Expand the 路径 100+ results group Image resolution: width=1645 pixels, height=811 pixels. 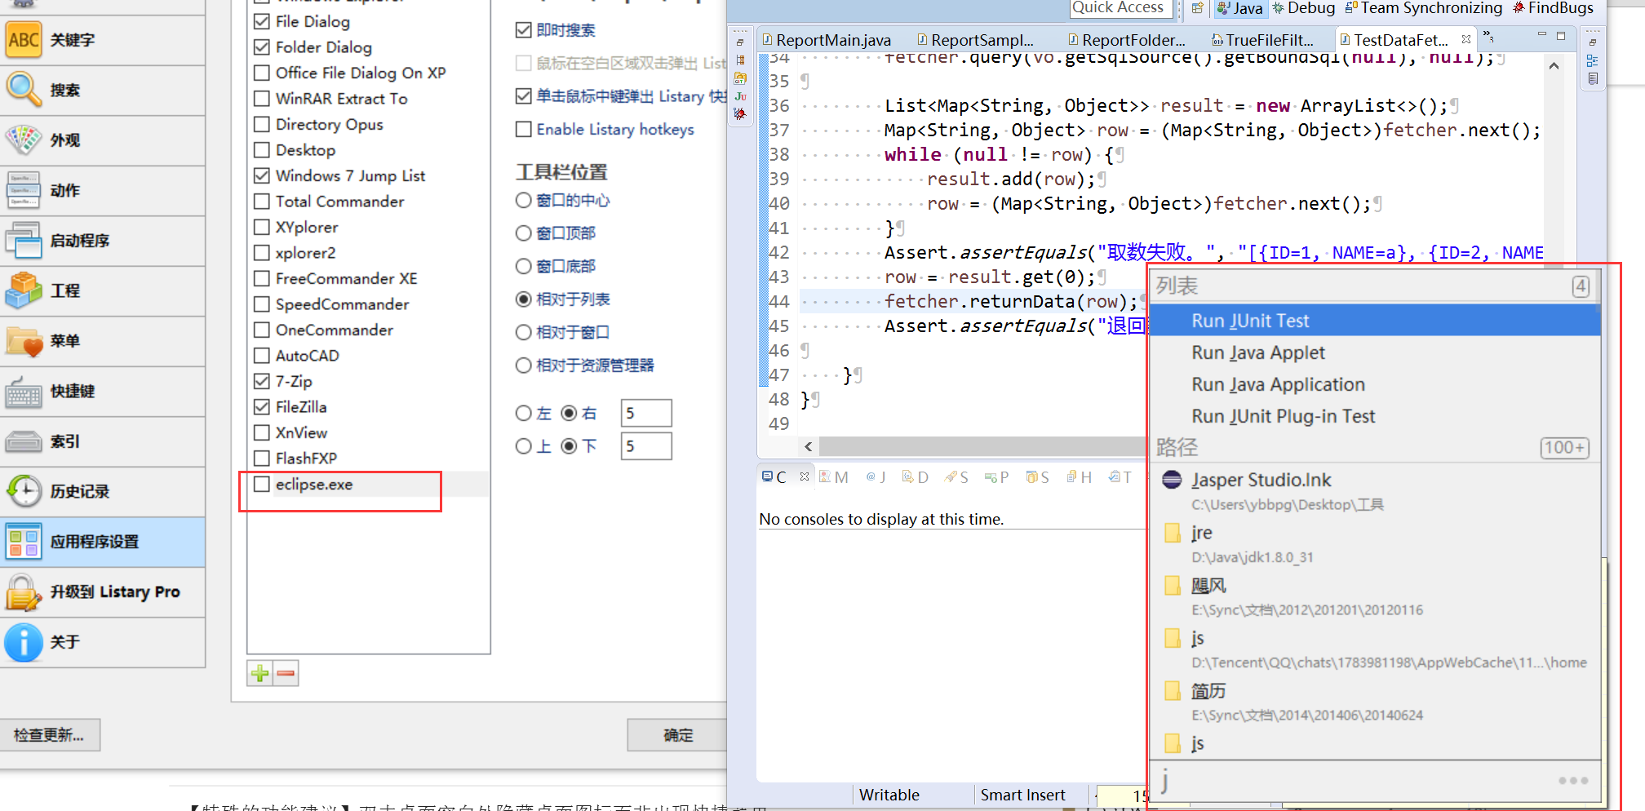[1564, 447]
